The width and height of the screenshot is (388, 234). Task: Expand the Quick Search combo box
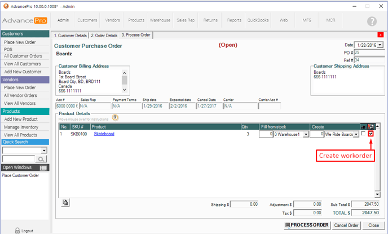pos(44,151)
